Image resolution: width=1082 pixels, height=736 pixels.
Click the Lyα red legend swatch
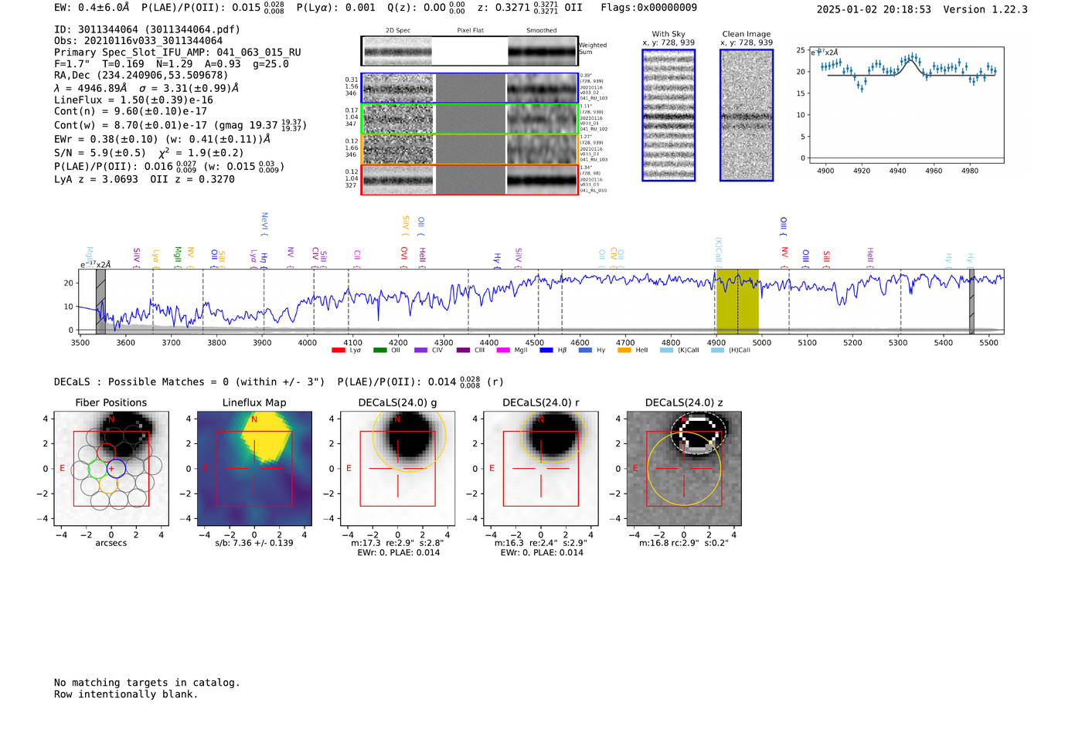coord(338,351)
